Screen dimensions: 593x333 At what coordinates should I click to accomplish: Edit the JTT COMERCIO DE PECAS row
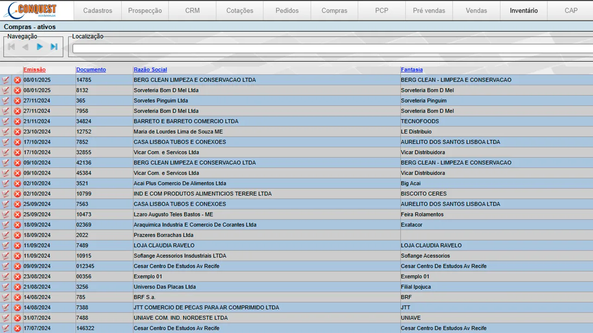pos(6,308)
